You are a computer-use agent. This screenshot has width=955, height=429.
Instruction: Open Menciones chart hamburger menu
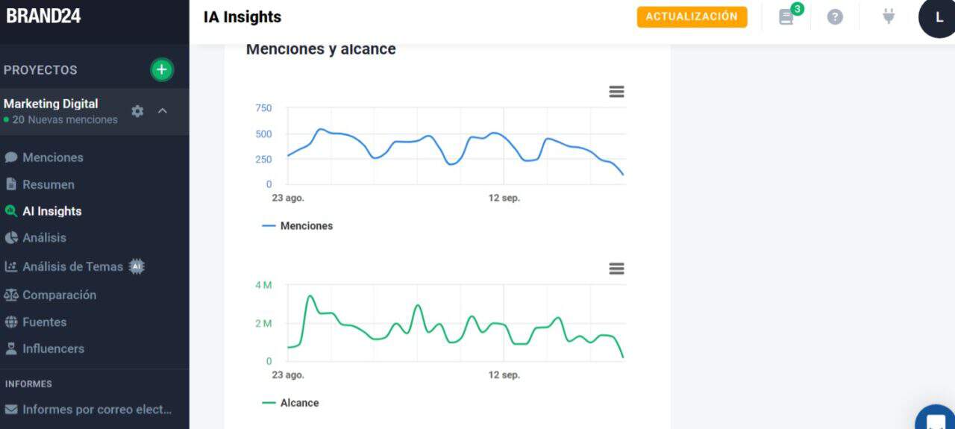click(x=616, y=92)
